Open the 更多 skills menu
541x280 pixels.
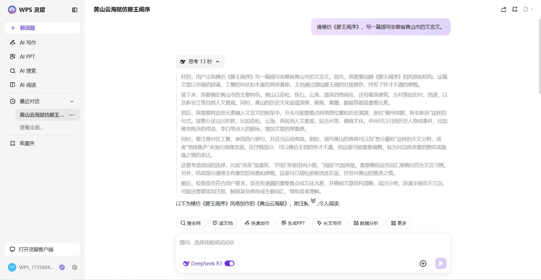tap(398, 223)
